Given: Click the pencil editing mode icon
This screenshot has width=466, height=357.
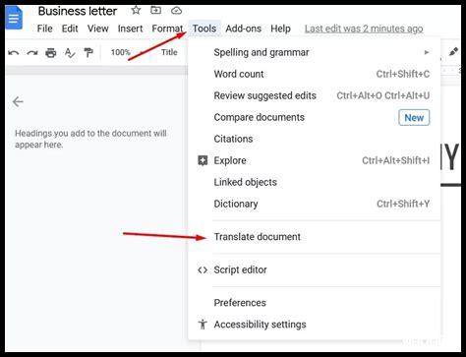Looking at the screenshot, I should [454, 52].
